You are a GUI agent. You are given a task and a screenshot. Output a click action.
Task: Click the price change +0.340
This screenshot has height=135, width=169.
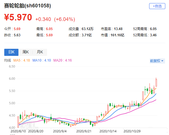coord(43,19)
